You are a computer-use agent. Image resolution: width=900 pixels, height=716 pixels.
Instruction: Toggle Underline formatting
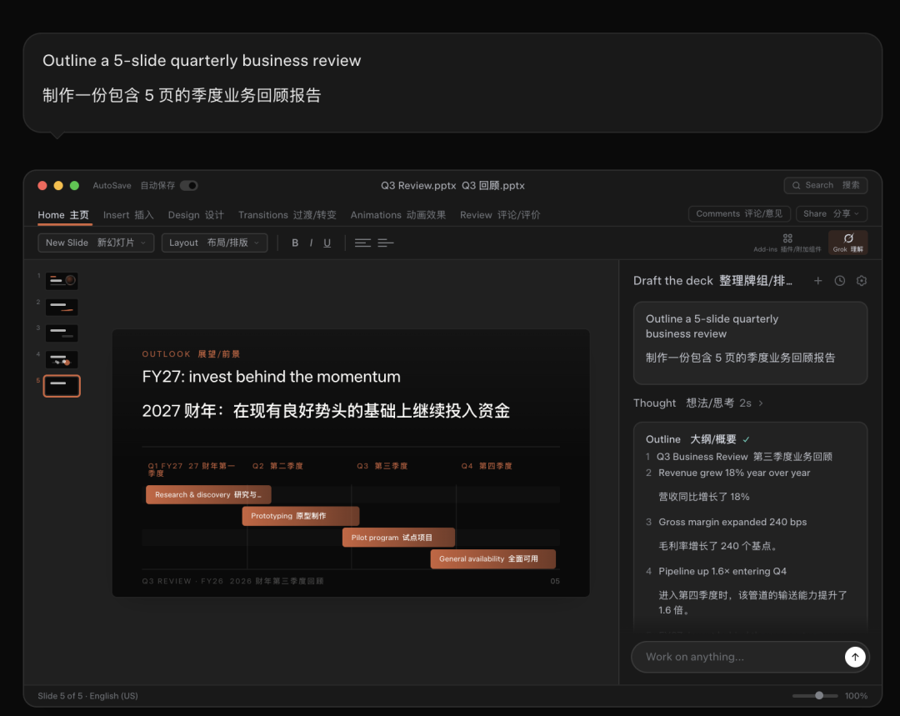[327, 243]
